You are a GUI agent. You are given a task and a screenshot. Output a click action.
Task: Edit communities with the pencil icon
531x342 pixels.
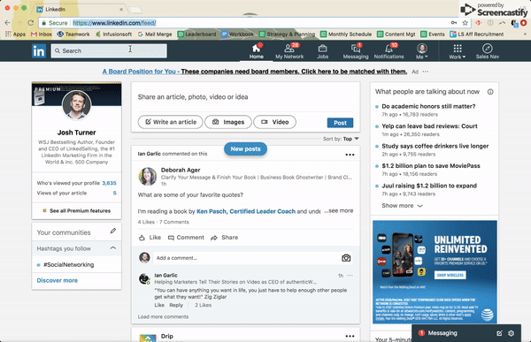tap(113, 231)
